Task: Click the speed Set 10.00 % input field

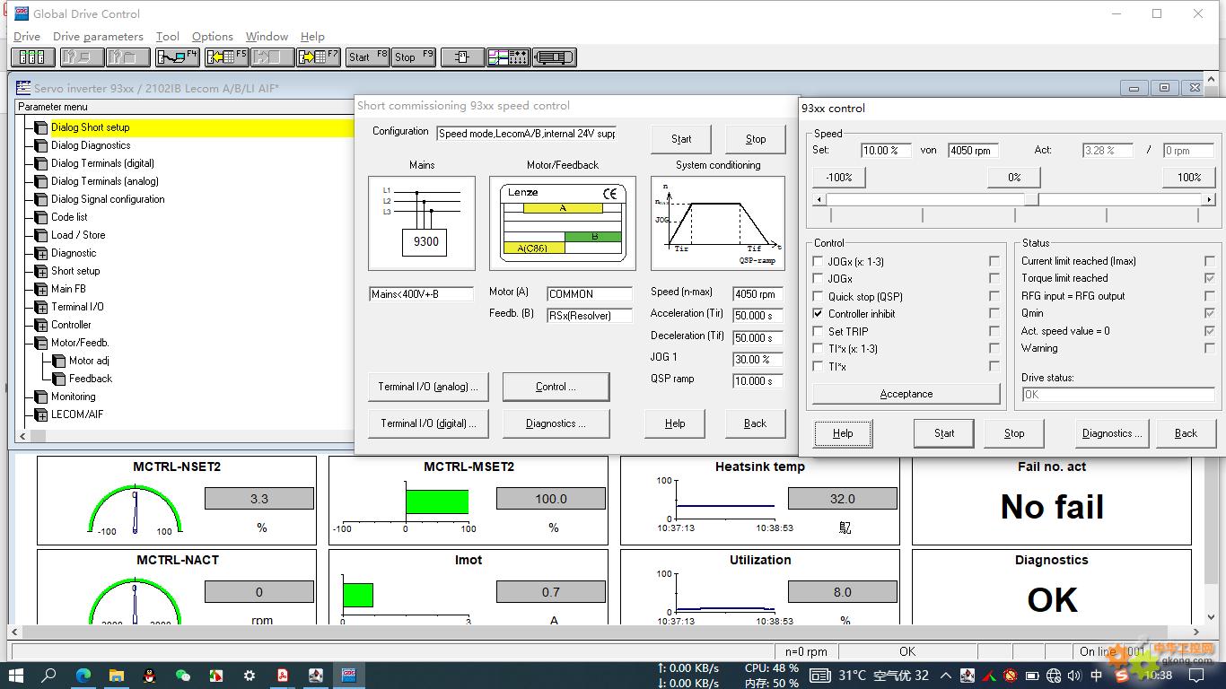Action: (x=886, y=151)
